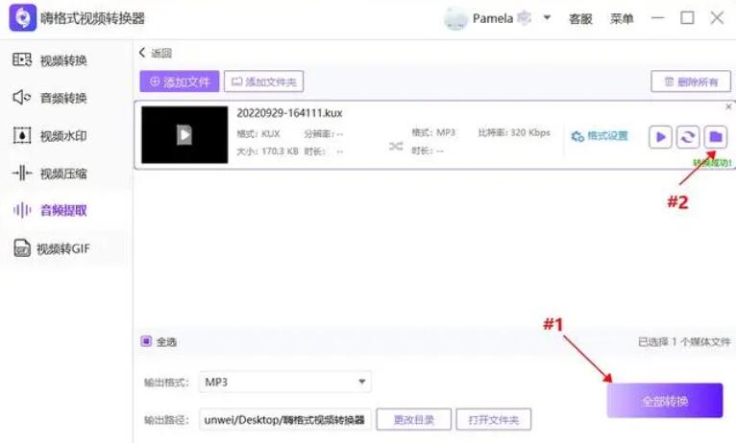Open 格式设置 for the file

pos(600,136)
